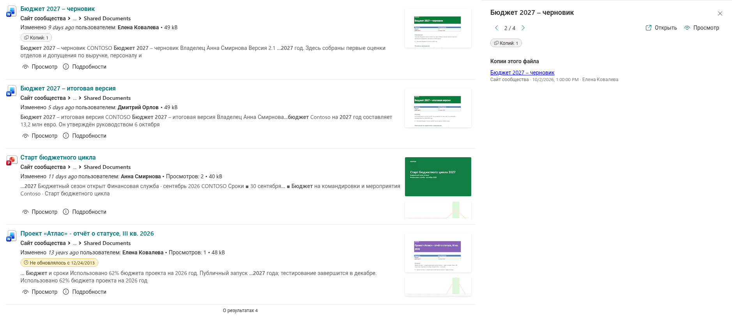Expand breadcrumb ellipsis in Проект «Атлас» result
The width and height of the screenshot is (732, 316).
click(75, 243)
